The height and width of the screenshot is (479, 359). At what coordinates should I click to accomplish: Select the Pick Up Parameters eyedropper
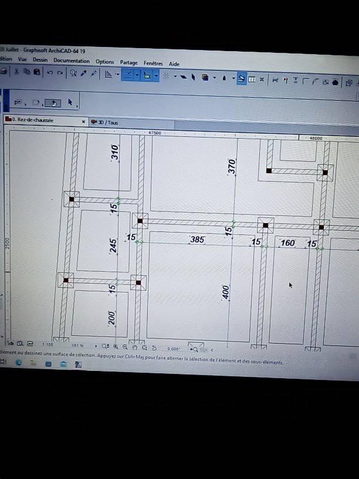pyautogui.click(x=83, y=73)
